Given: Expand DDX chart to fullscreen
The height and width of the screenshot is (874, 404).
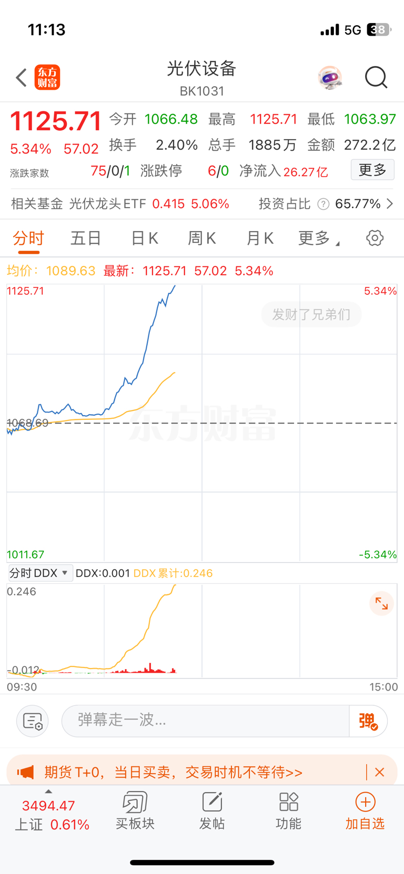Looking at the screenshot, I should point(381,604).
